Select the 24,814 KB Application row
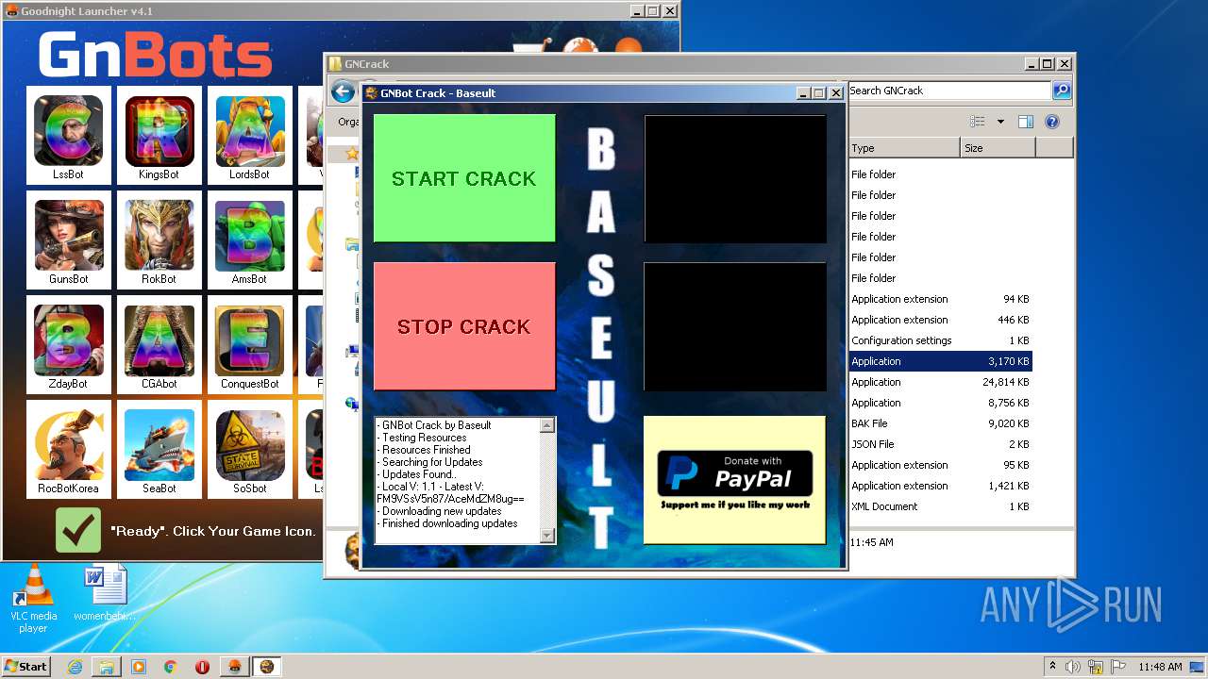 (x=940, y=382)
